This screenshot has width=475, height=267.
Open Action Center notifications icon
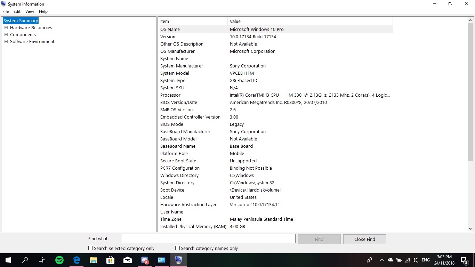pyautogui.click(x=464, y=260)
